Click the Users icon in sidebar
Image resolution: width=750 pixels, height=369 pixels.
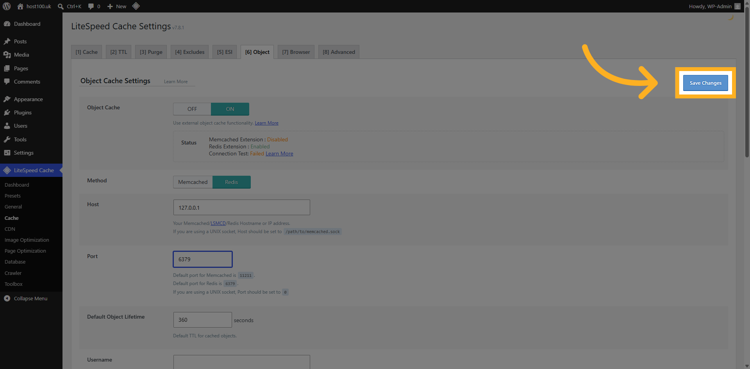click(x=7, y=126)
